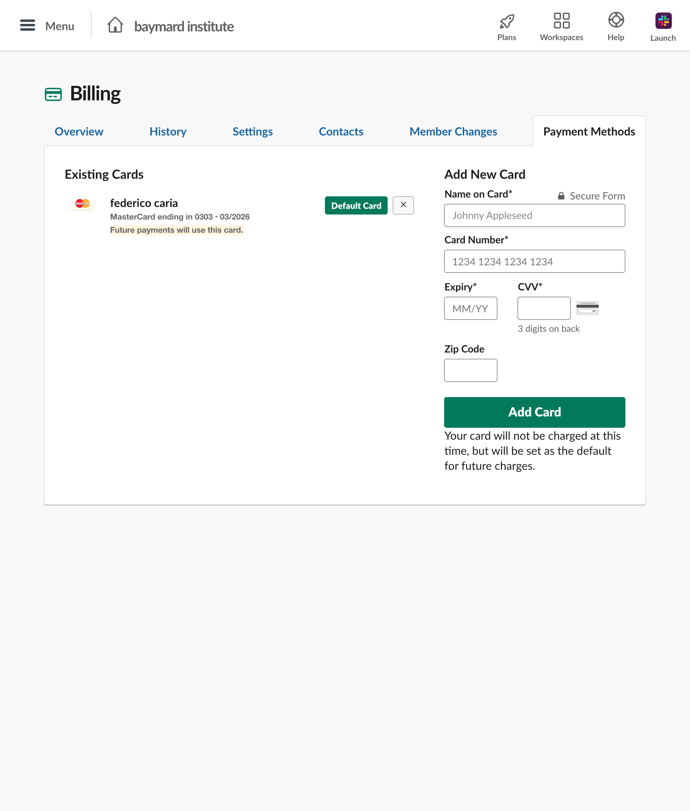
Task: Switch to the Overview tab
Action: (79, 131)
